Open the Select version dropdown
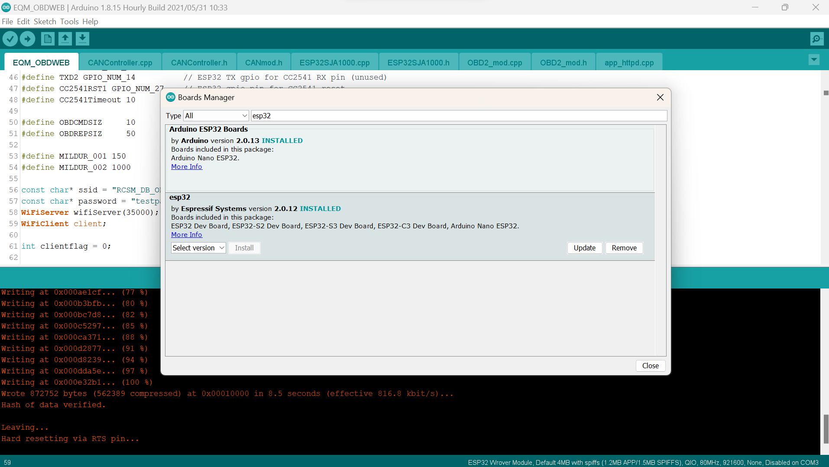This screenshot has height=467, width=829. click(198, 248)
